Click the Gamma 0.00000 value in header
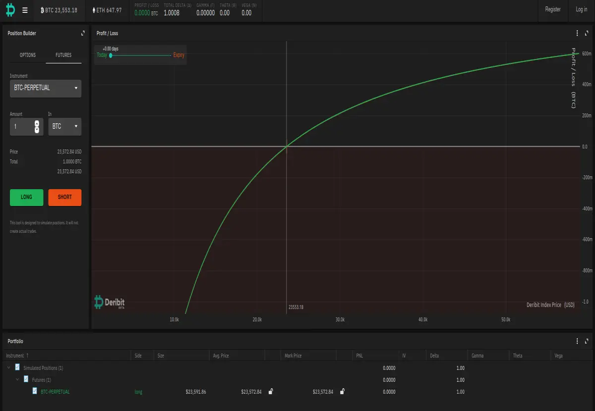The image size is (595, 411). pyautogui.click(x=206, y=13)
